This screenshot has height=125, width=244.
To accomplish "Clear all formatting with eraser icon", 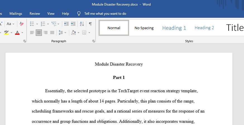I will point(21,24).
